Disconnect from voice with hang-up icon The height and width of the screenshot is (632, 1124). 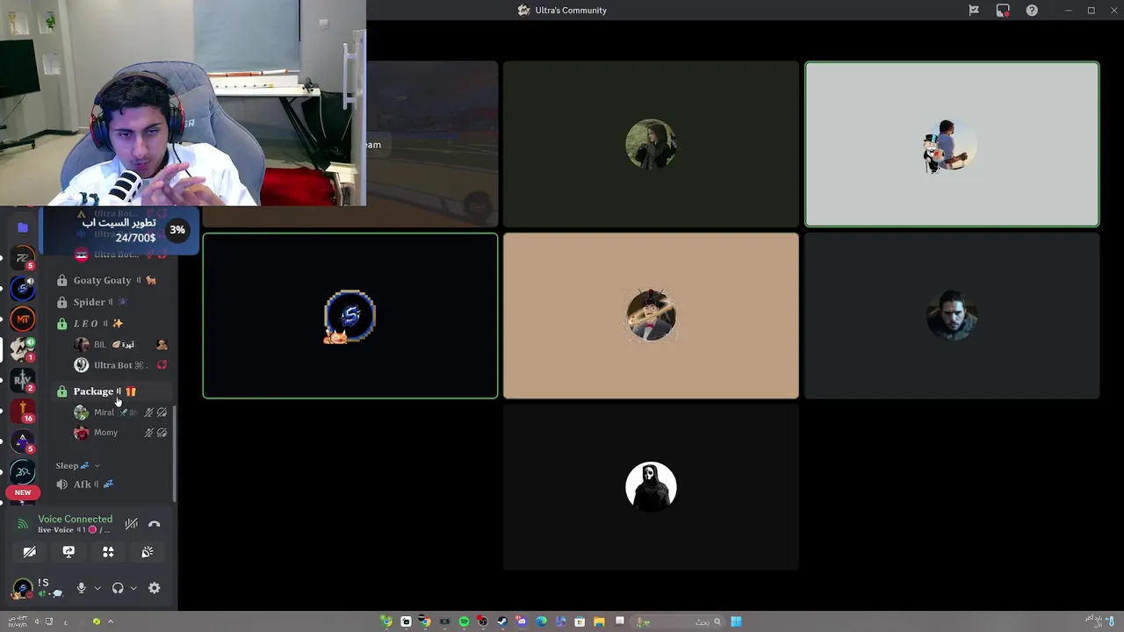155,524
